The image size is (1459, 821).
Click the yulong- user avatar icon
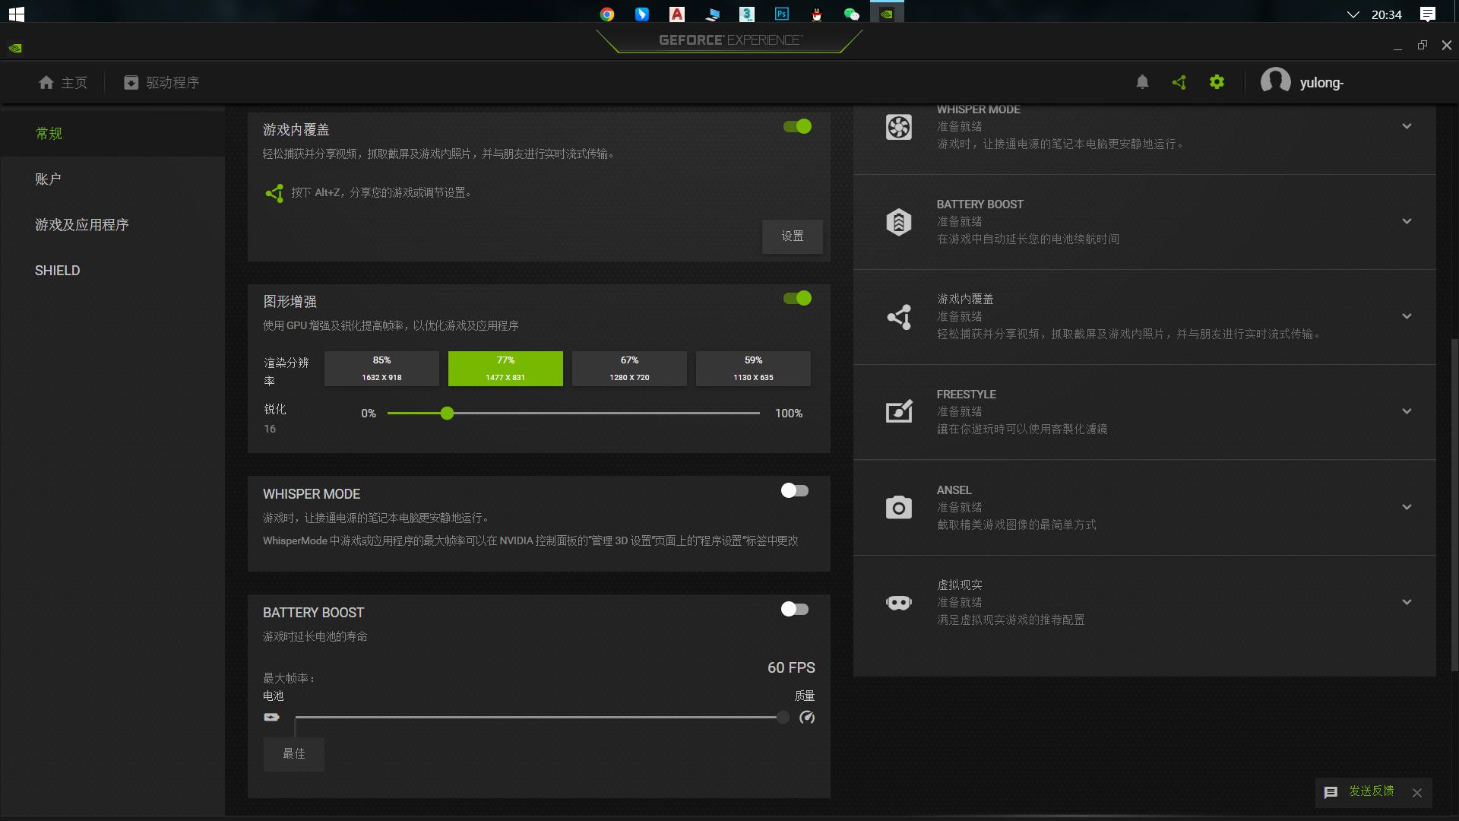1275,81
